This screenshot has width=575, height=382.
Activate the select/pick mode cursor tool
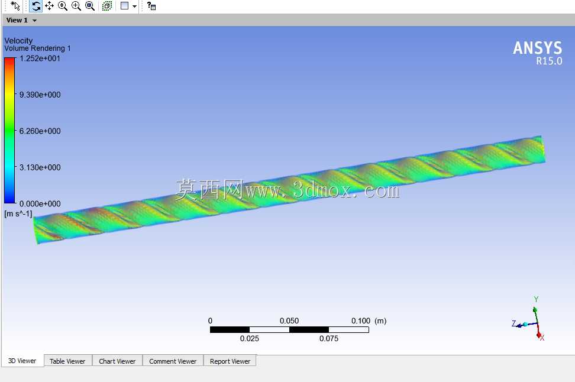15,6
